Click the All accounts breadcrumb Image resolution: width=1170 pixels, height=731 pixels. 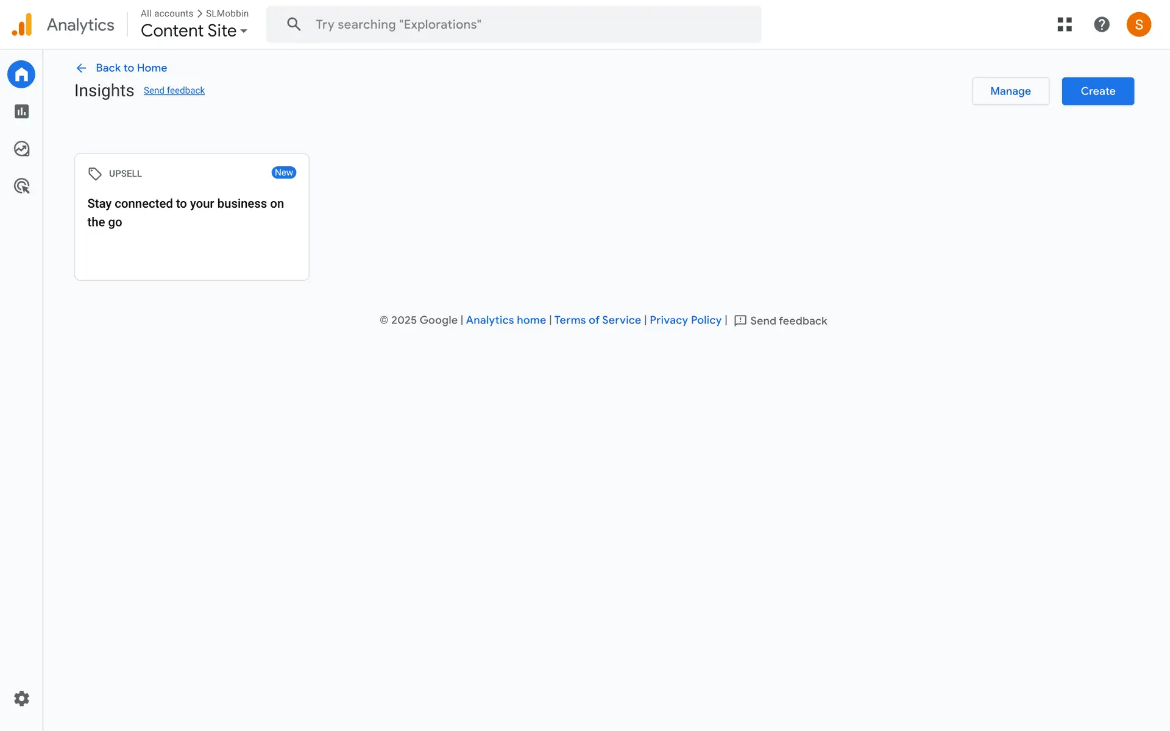pyautogui.click(x=166, y=13)
